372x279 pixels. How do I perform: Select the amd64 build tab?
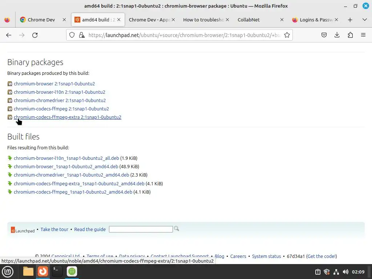pyautogui.click(x=98, y=20)
